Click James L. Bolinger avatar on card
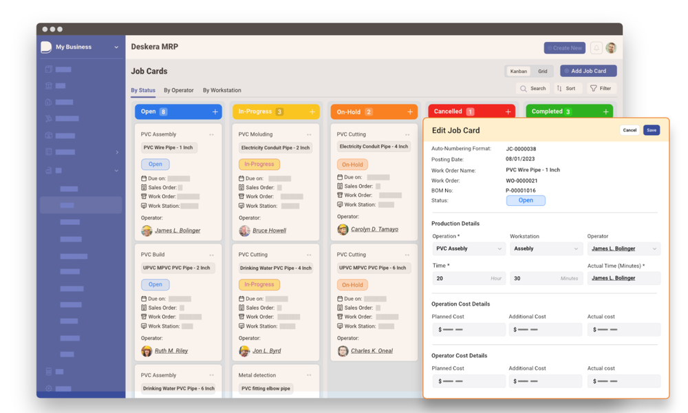The width and height of the screenshot is (688, 413). [x=147, y=231]
